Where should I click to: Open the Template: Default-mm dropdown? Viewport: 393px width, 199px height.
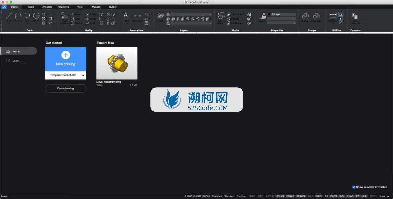pyautogui.click(x=66, y=75)
